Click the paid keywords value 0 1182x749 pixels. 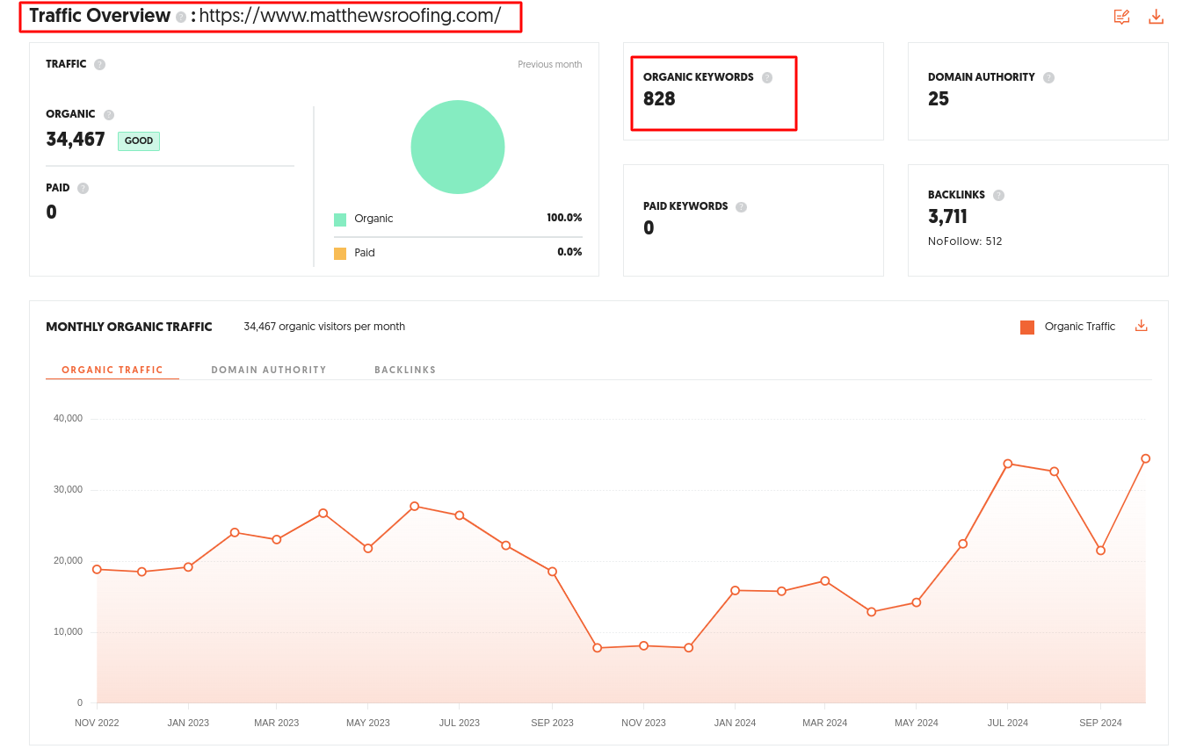click(x=649, y=227)
